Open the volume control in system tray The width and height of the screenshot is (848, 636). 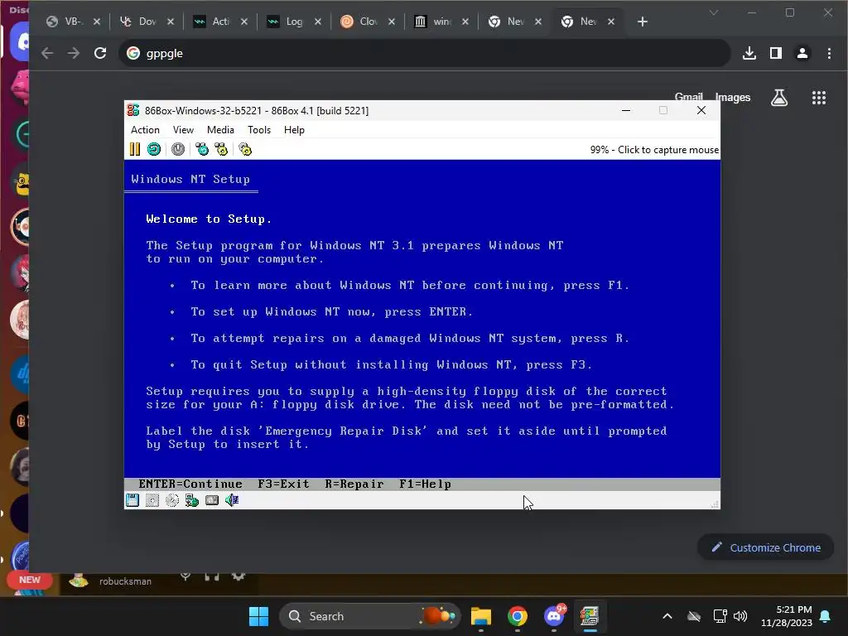pyautogui.click(x=740, y=616)
